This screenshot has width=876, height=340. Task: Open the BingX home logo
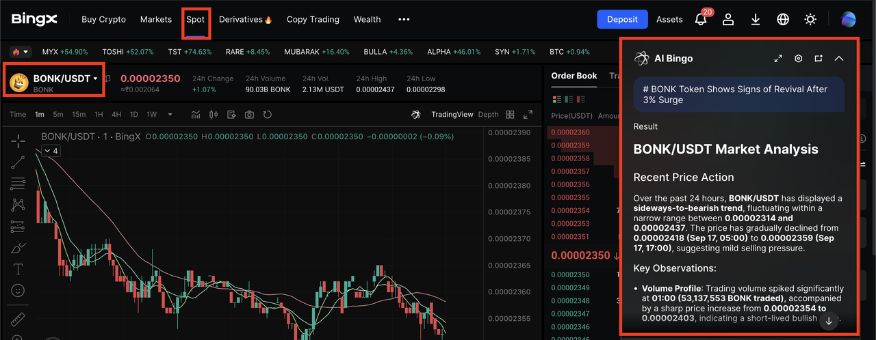(x=34, y=19)
